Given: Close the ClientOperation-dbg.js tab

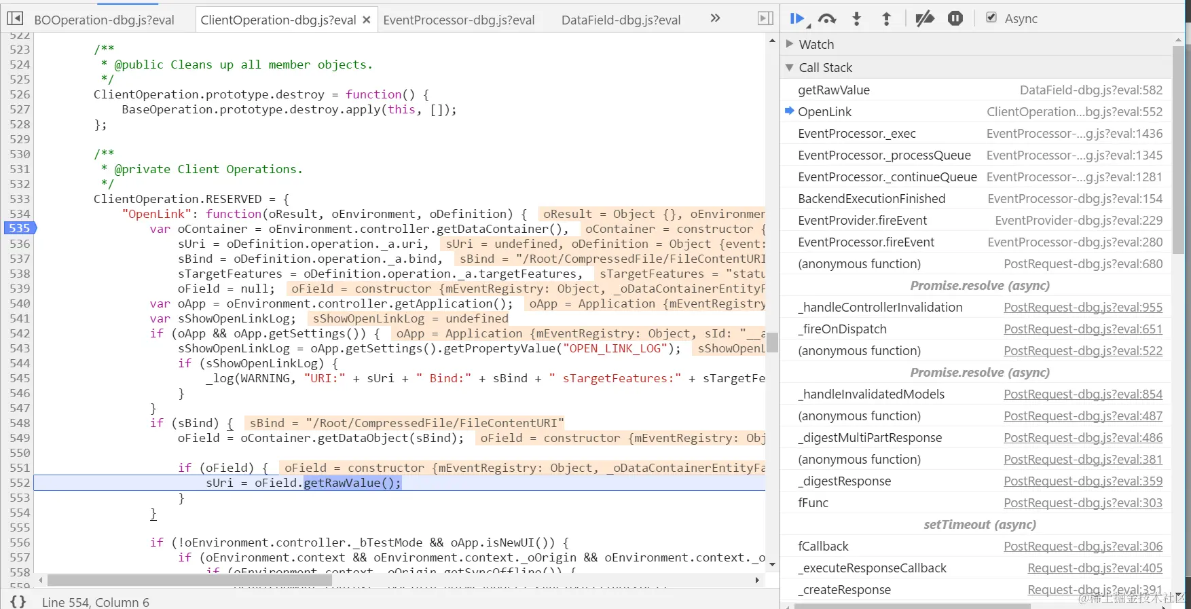Looking at the screenshot, I should coord(367,20).
